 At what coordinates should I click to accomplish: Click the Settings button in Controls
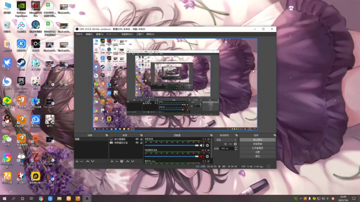click(258, 152)
